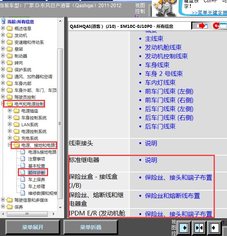227x236 pixels.
Task: Open the 主线束 link
Action: pyautogui.click(x=154, y=39)
